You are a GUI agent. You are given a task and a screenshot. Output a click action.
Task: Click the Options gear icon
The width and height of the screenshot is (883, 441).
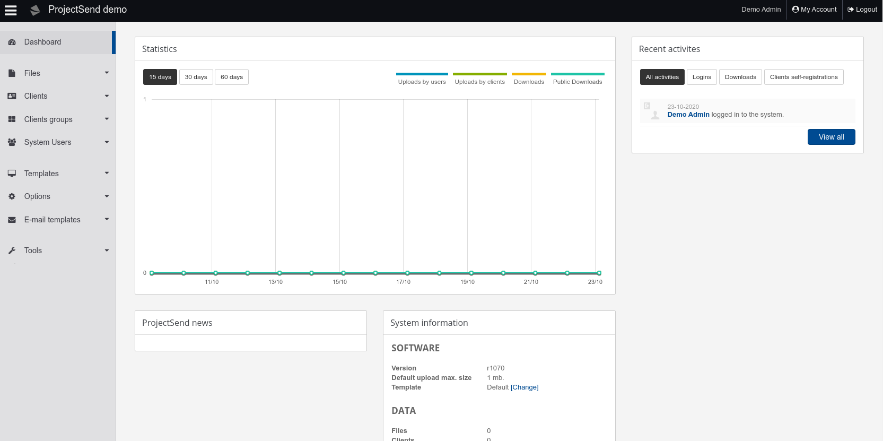coord(12,196)
